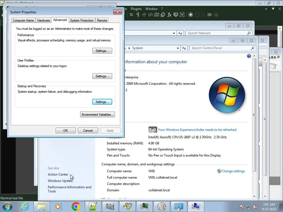Click the bee icon in taskbar

[127, 206]
